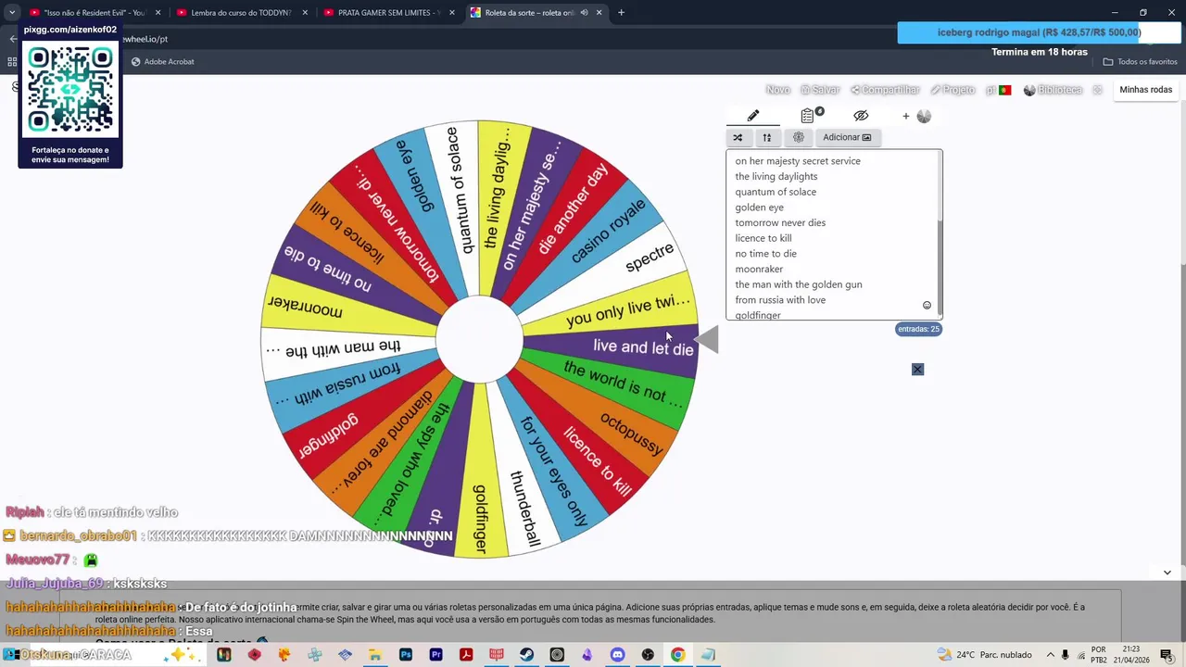Click 'from russia with love' list entry
This screenshot has width=1186, height=667.
780,300
